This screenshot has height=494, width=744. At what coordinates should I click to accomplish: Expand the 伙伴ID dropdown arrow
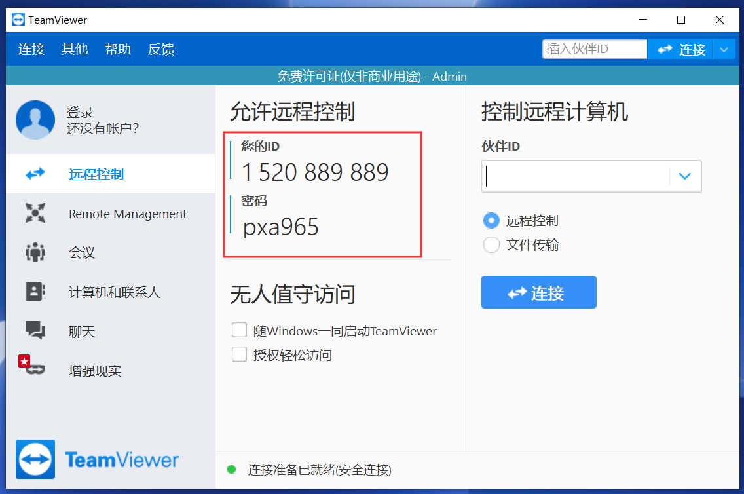(x=685, y=176)
